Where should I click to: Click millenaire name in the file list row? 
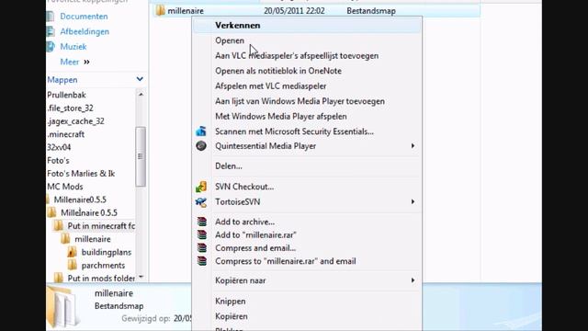[x=186, y=11]
